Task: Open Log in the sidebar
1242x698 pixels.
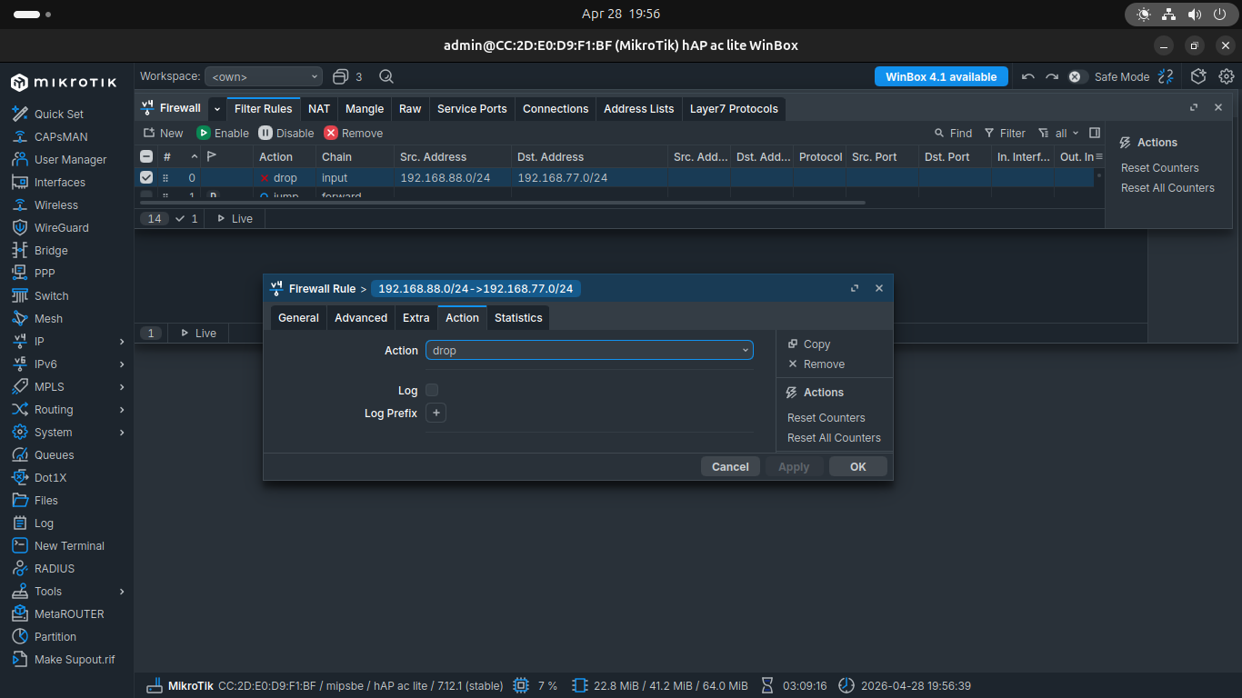Action: tap(44, 523)
